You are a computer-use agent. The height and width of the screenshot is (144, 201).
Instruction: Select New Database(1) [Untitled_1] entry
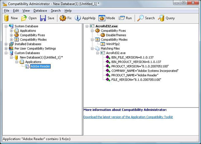pos(41,57)
